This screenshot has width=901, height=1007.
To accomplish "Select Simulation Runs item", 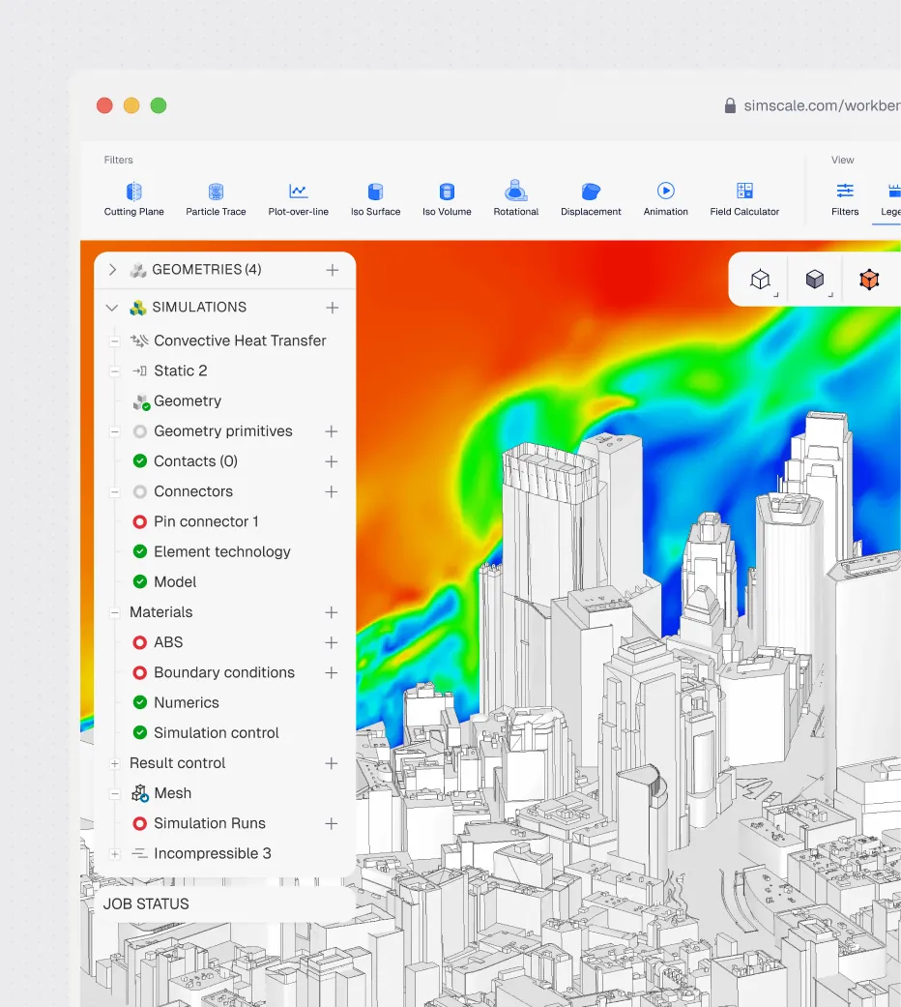I will 209,823.
